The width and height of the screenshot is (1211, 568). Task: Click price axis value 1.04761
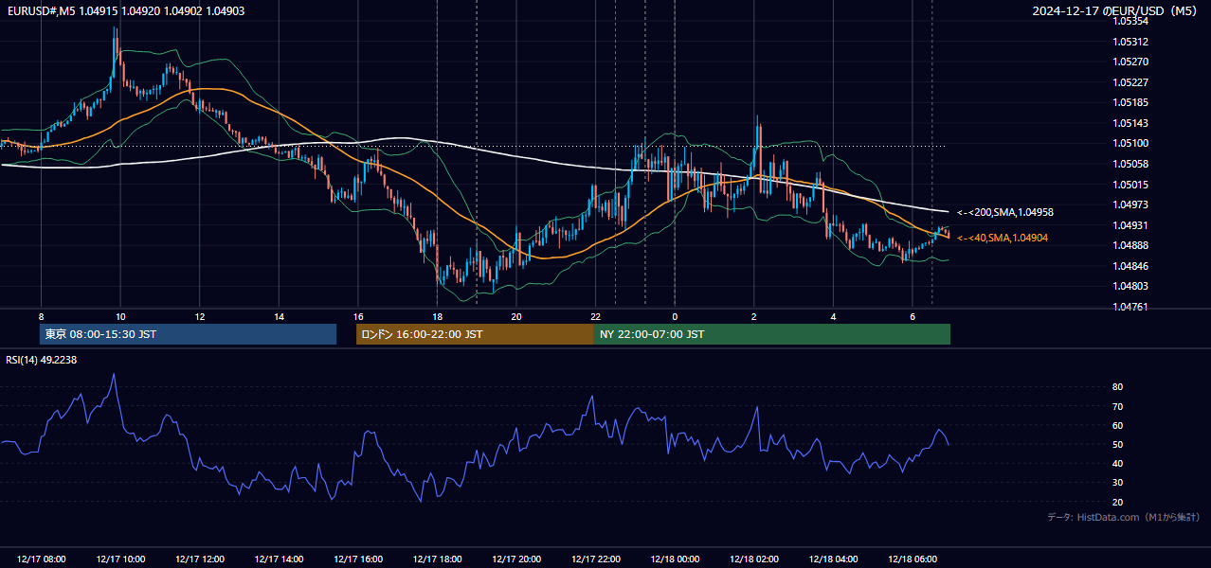pyautogui.click(x=1130, y=307)
